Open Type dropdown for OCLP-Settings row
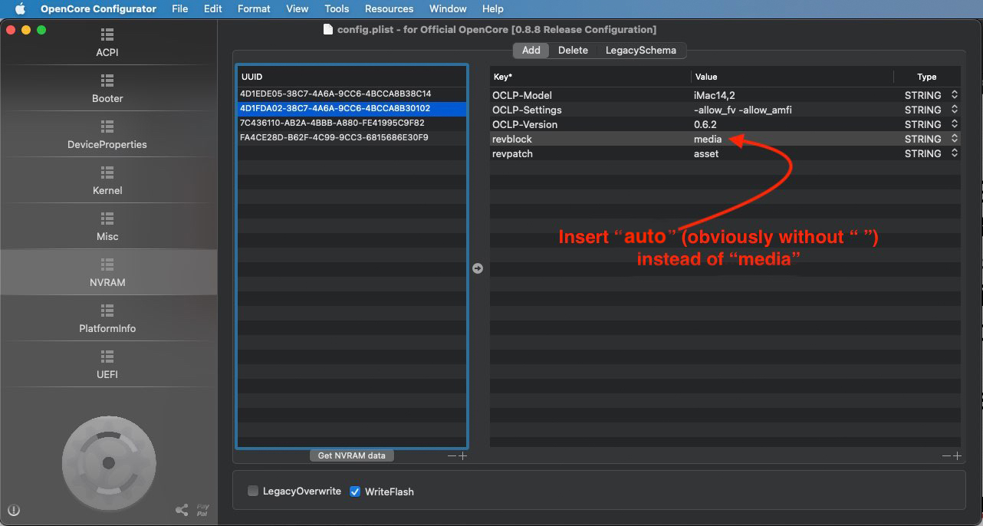 [x=955, y=110]
